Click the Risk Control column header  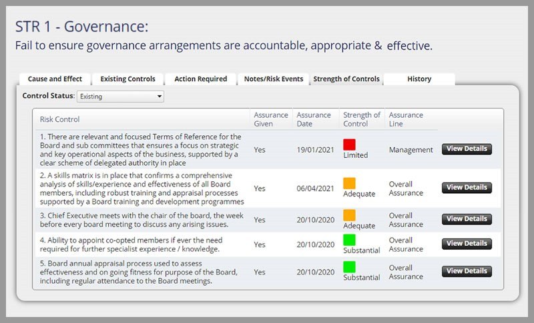(59, 119)
